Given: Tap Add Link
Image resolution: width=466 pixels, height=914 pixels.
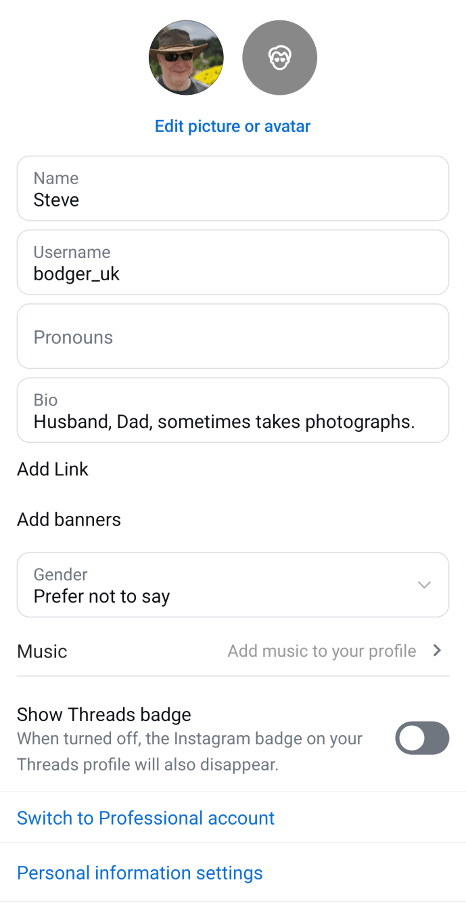Looking at the screenshot, I should pyautogui.click(x=53, y=469).
